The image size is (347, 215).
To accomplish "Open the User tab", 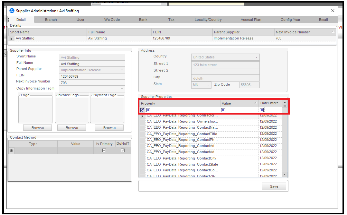I will [x=80, y=20].
